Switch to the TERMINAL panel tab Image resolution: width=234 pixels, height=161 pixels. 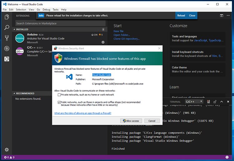(x=175, y=102)
